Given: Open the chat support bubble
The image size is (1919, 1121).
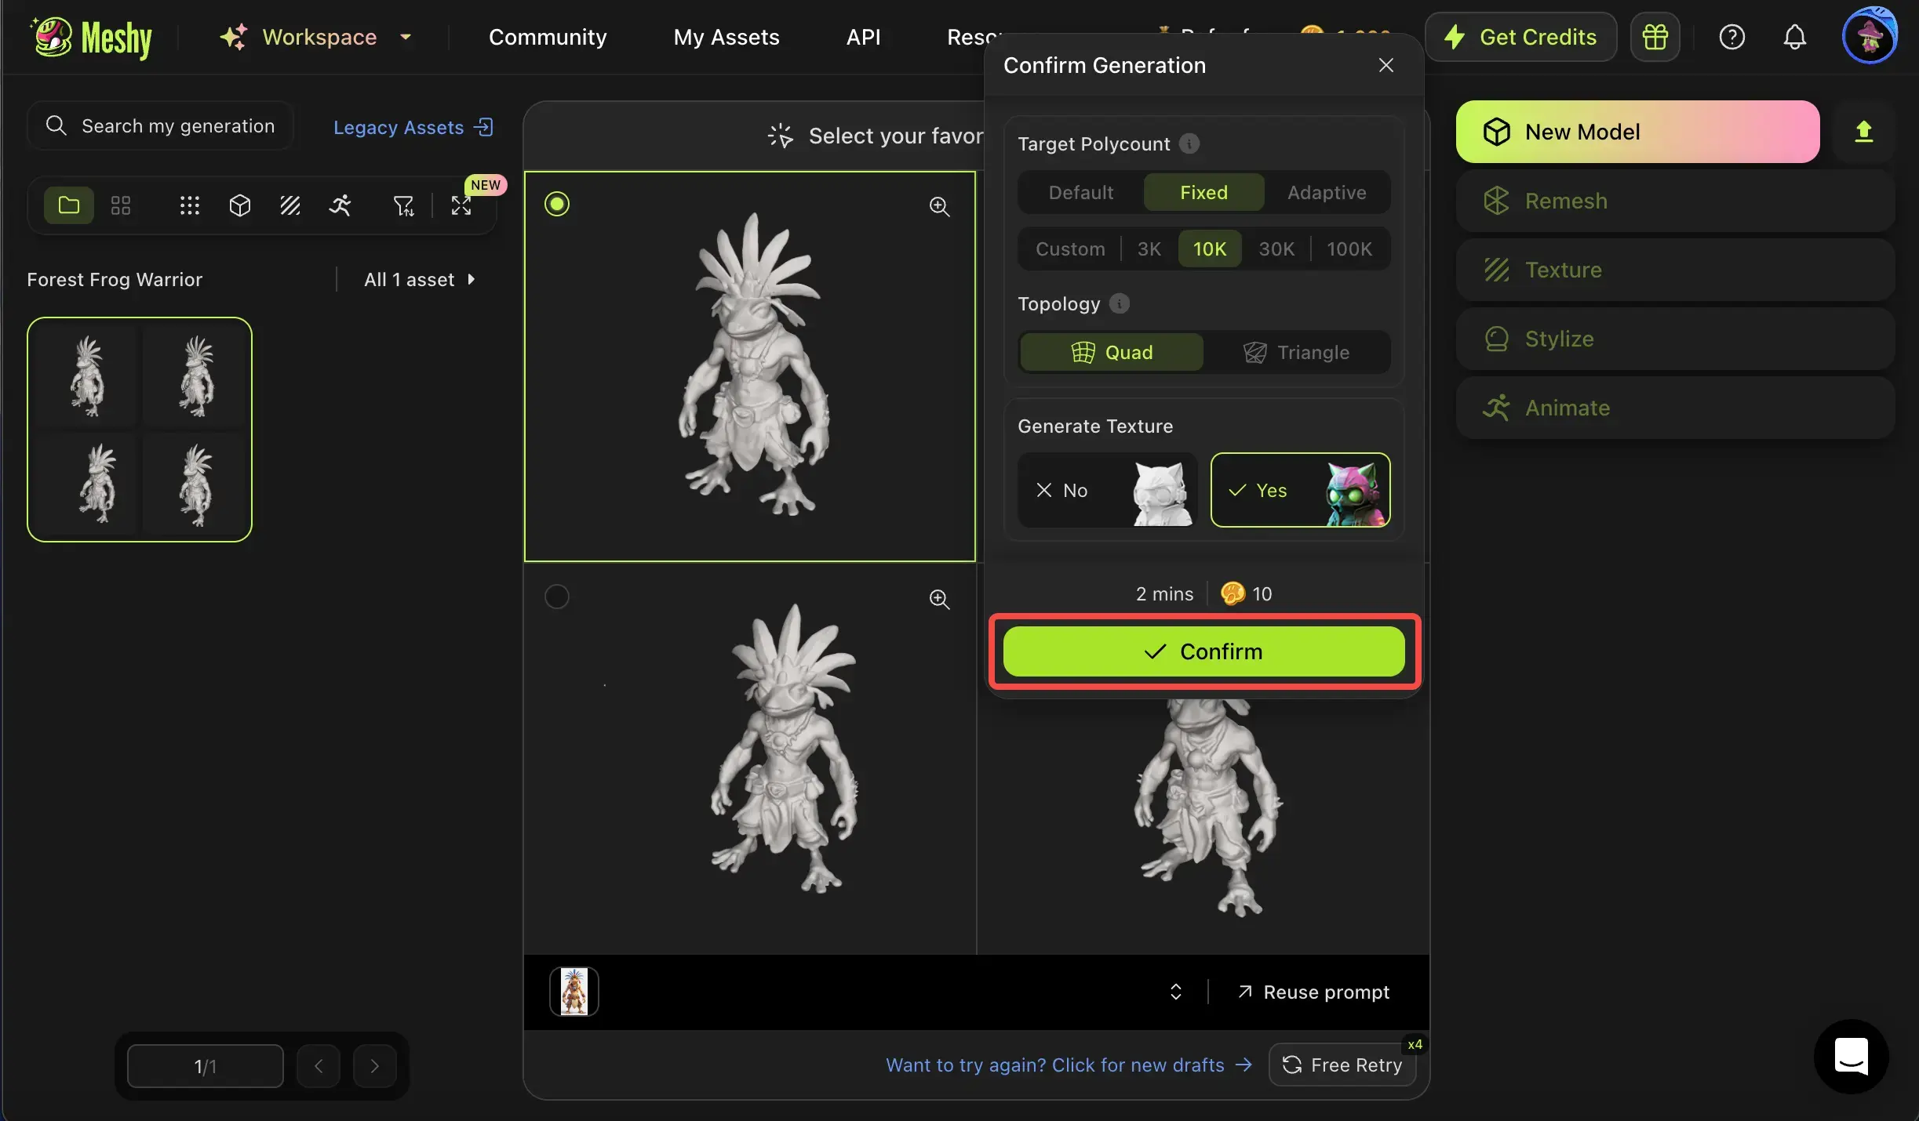Looking at the screenshot, I should (x=1851, y=1057).
